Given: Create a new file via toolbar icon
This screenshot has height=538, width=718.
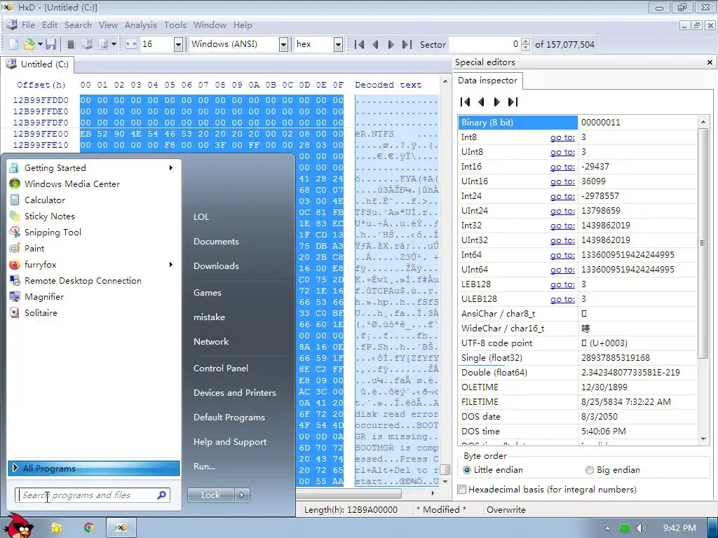Looking at the screenshot, I should pyautogui.click(x=14, y=44).
